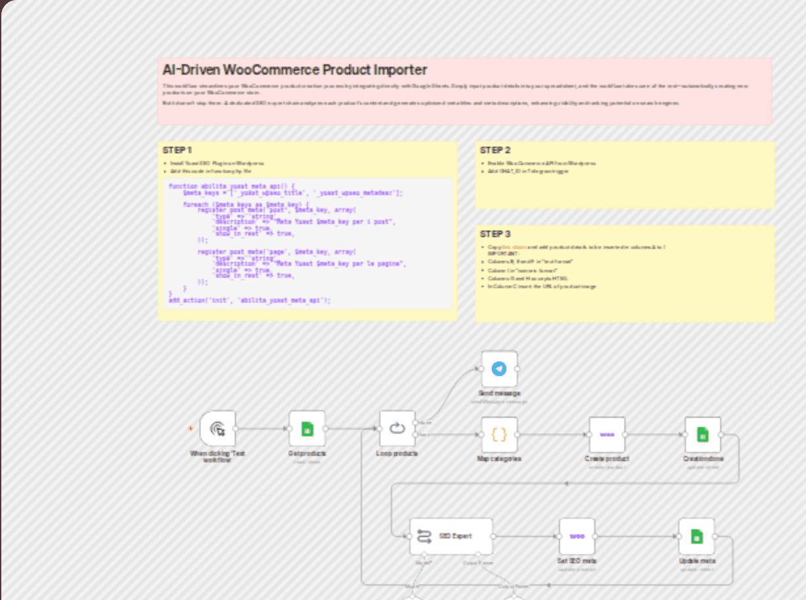Select the Creation done Google Sheets node
Screen dimensions: 806x600
click(703, 434)
